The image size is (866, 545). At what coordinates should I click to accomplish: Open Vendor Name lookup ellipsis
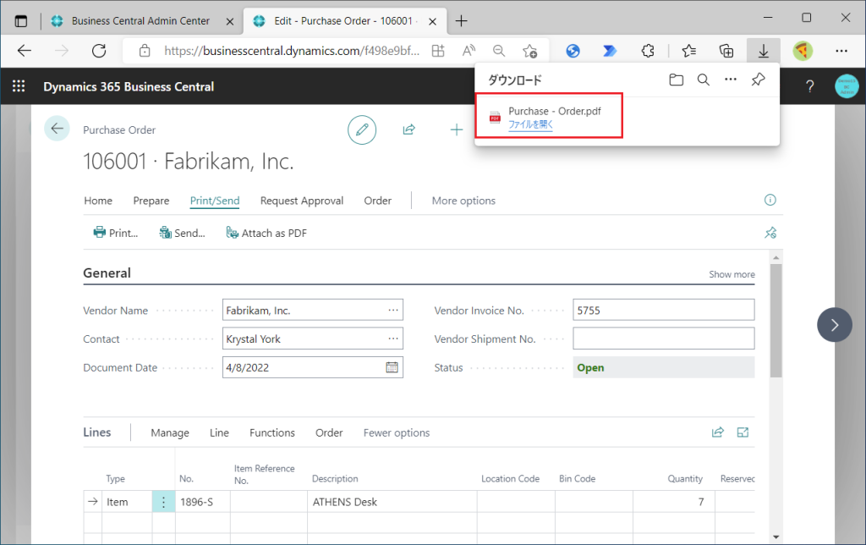pos(392,310)
